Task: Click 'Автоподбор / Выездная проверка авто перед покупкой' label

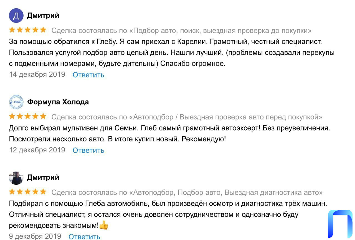Action: click(x=187, y=117)
